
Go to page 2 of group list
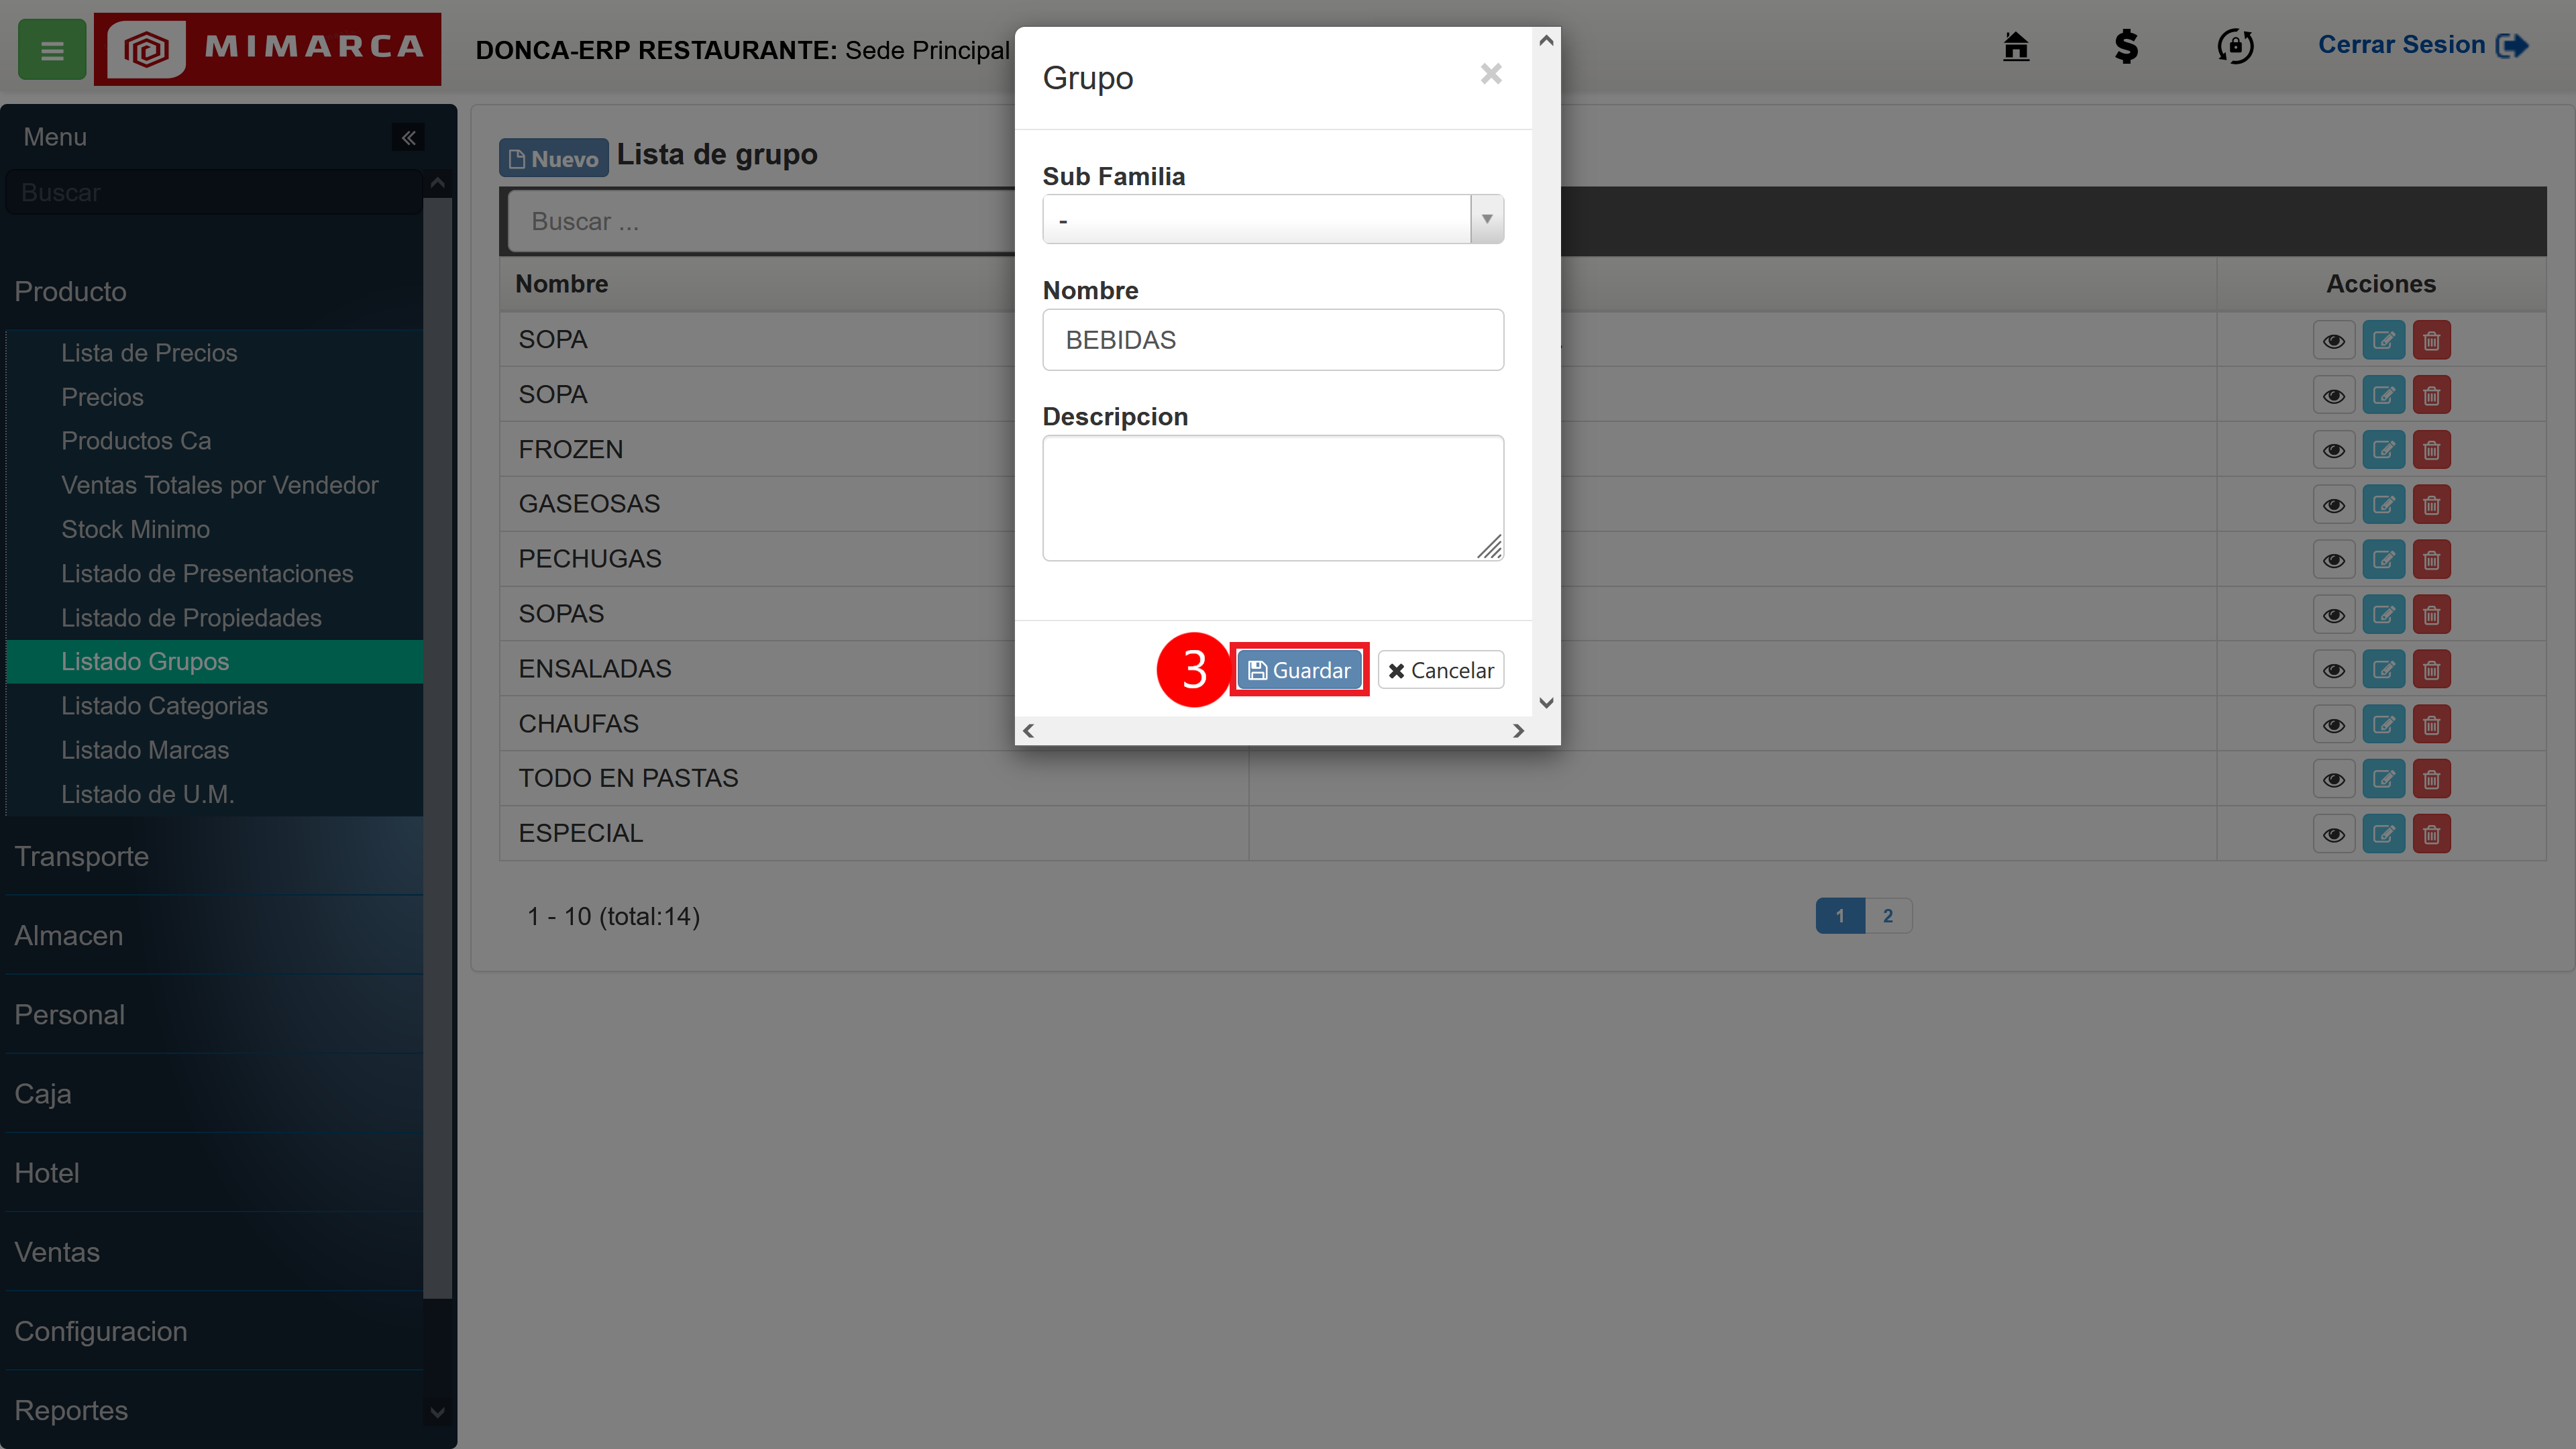coord(1888,916)
